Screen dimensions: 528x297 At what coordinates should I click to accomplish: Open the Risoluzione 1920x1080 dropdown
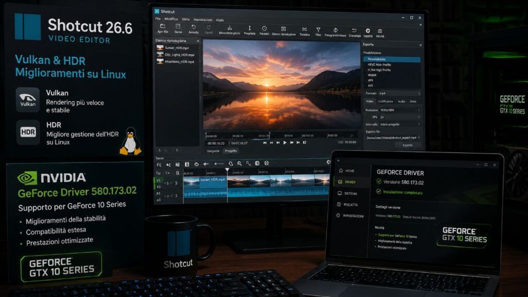point(400,110)
